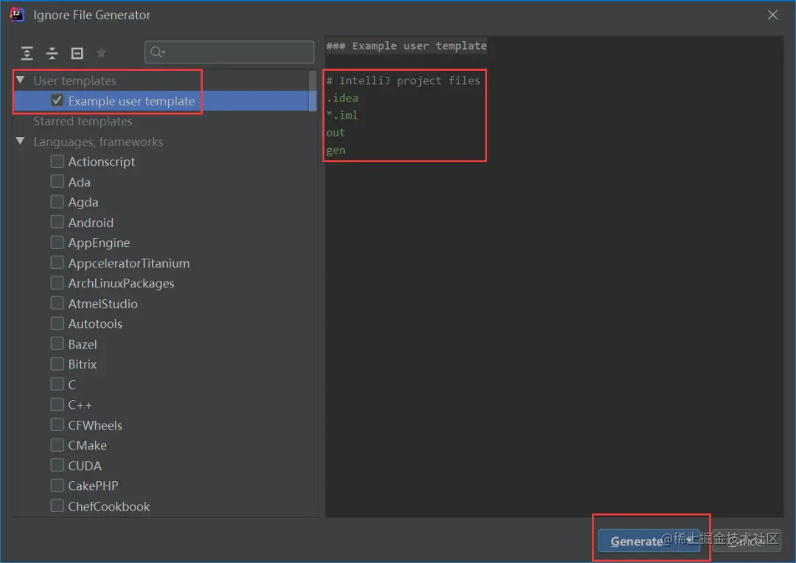Screen dimensions: 796x563
Task: Enable the CMake checkbox
Action: [x=57, y=445]
